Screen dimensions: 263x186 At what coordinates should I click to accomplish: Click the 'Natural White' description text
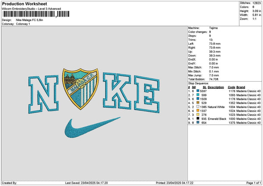pyautogui.click(x=216, y=107)
